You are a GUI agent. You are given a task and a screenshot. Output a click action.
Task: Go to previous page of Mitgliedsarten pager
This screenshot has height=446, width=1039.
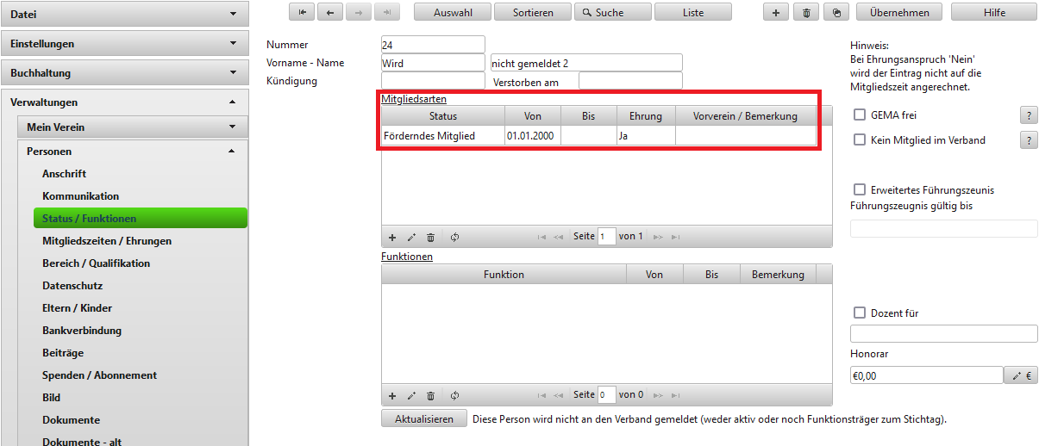coord(559,237)
